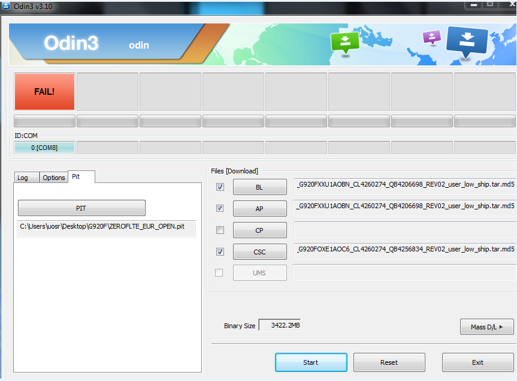Viewport: 517px width, 381px height.
Task: Click the green download icon in banner
Action: [x=345, y=43]
